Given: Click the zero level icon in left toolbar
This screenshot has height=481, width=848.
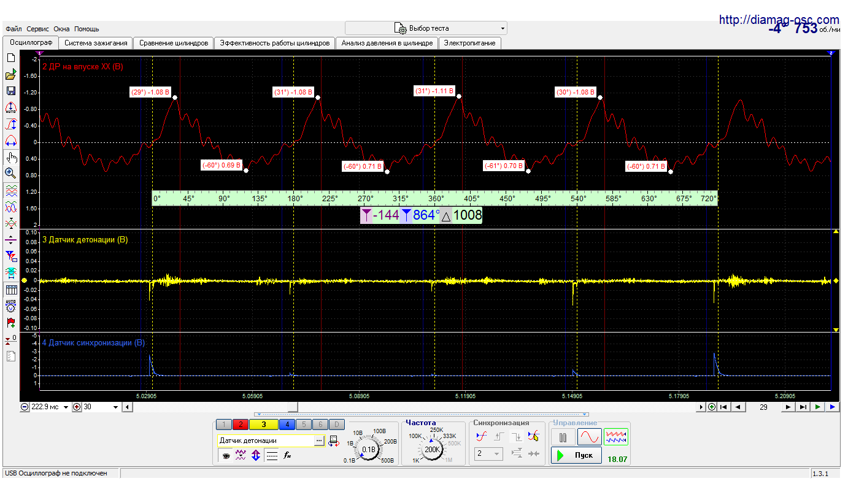Looking at the screenshot, I should (x=10, y=339).
